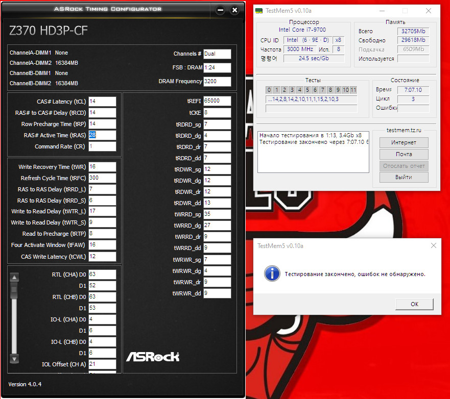Click OK in the TestMem5 result dialog
Screen dimensions: 450x399
[x=414, y=304]
